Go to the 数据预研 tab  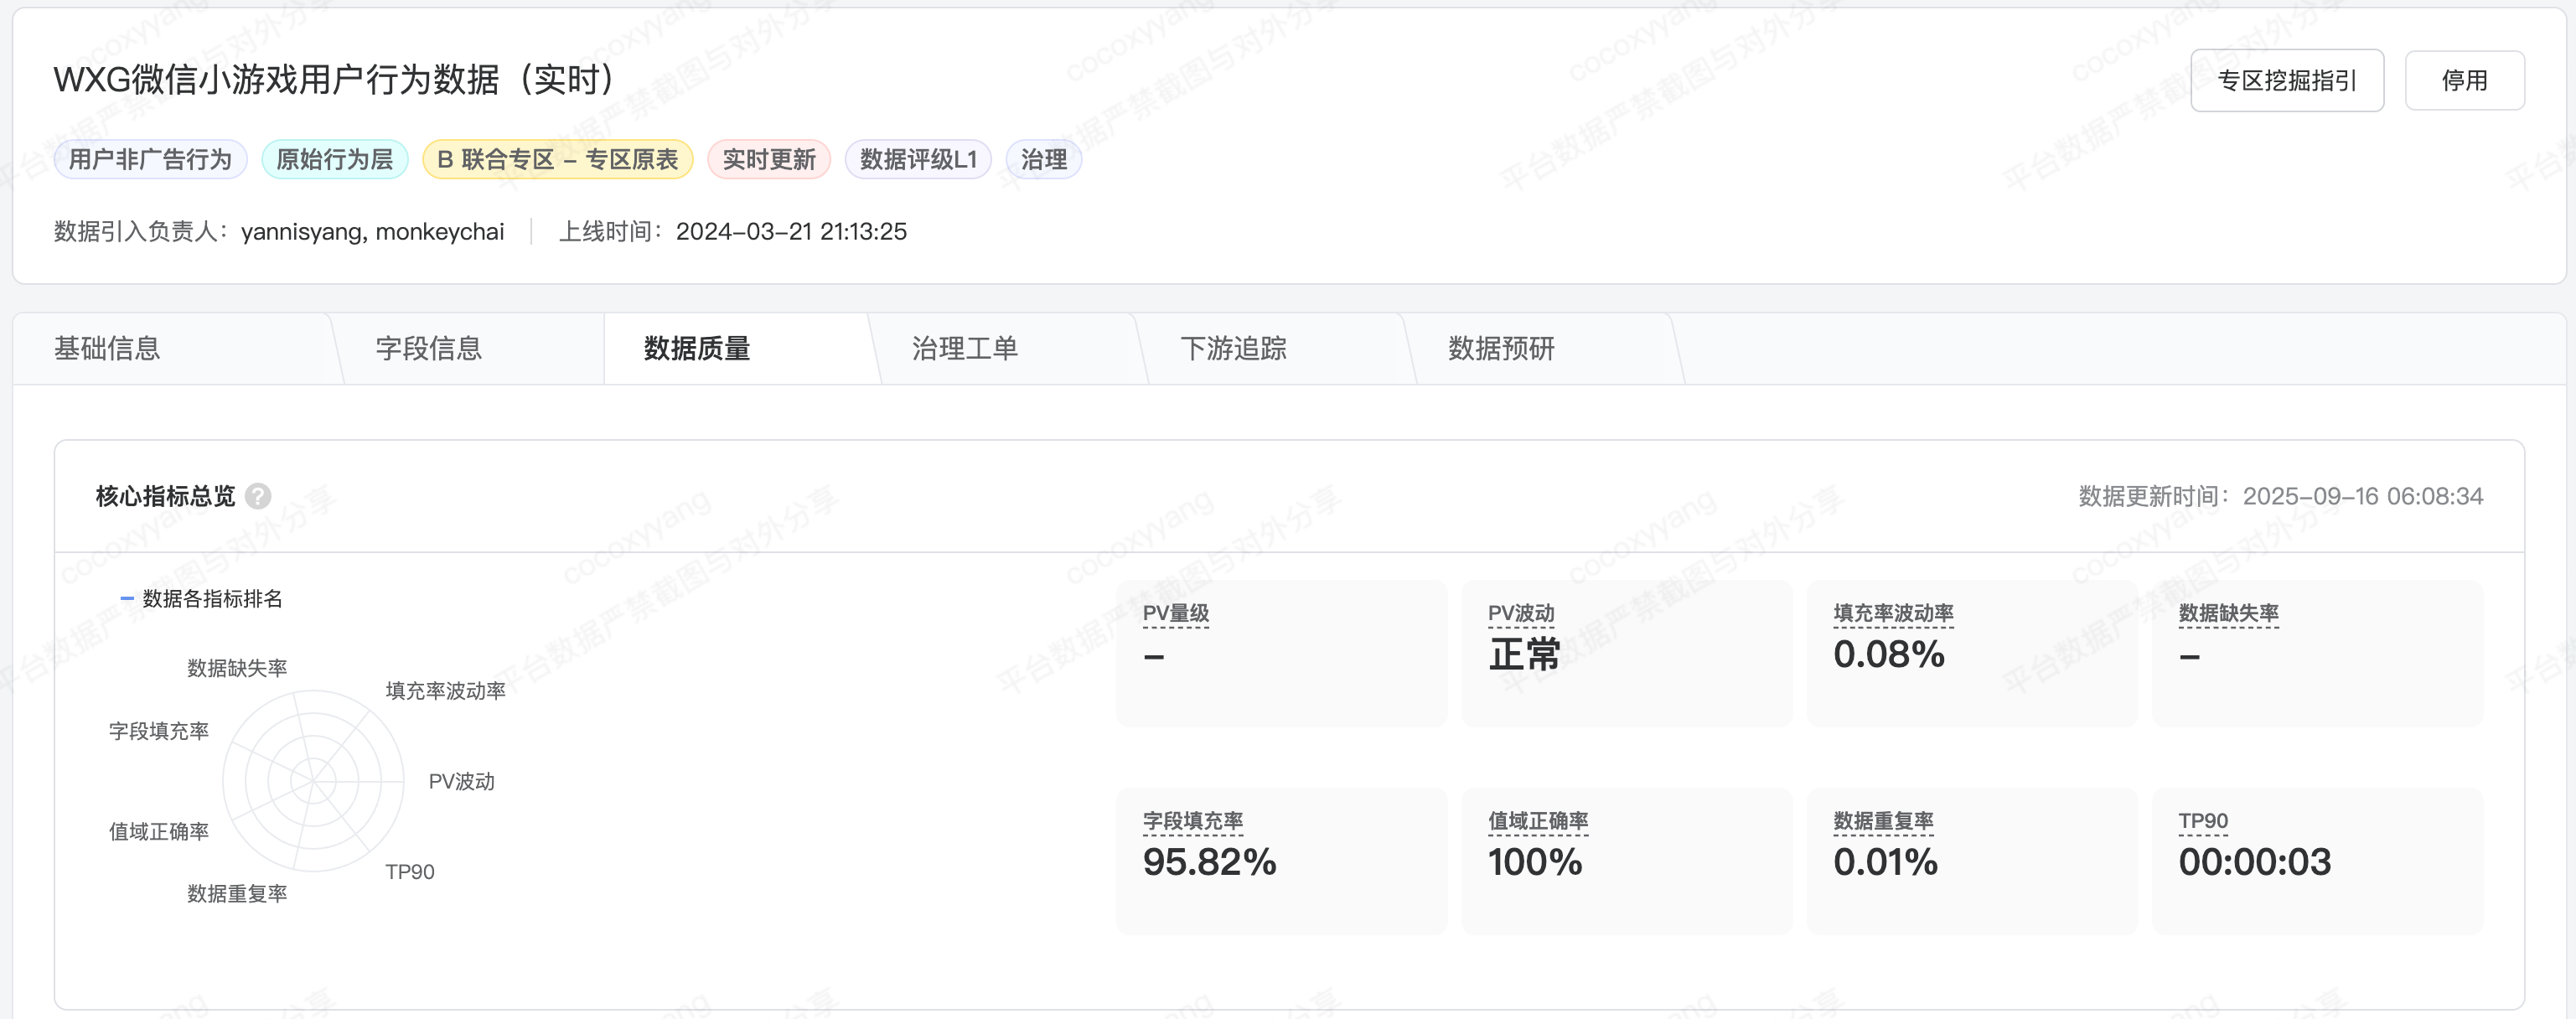point(1500,348)
